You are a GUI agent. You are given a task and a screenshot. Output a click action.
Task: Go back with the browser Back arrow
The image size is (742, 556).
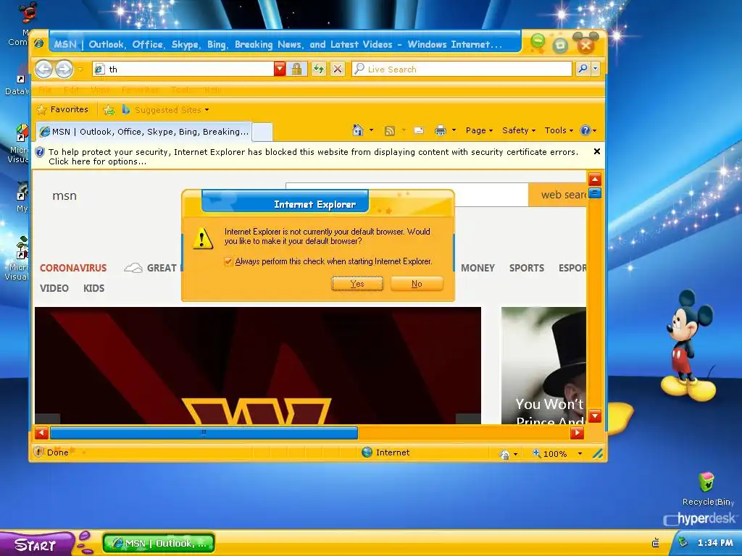(x=43, y=69)
